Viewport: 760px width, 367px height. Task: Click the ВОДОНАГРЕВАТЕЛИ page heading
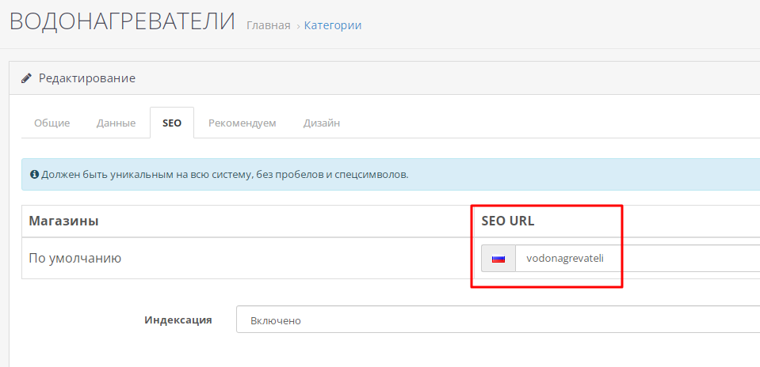(122, 22)
